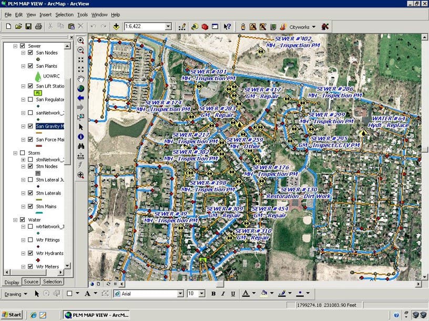The image size is (429, 321).
Task: Pick the Identify info tool
Action: (81, 136)
